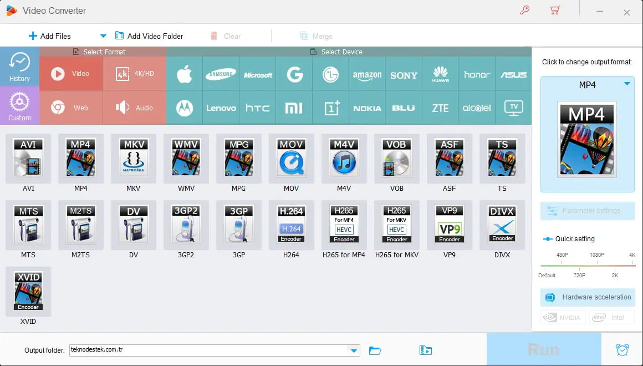The width and height of the screenshot is (643, 366).
Task: Toggle Intel acceleration option
Action: (x=611, y=318)
